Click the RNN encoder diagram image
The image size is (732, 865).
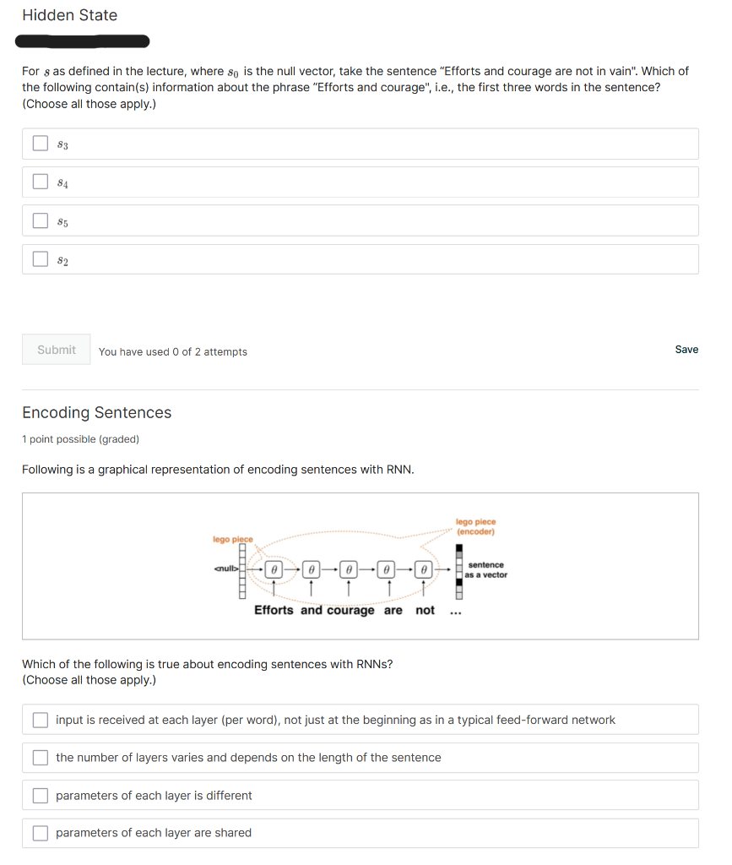(x=360, y=566)
